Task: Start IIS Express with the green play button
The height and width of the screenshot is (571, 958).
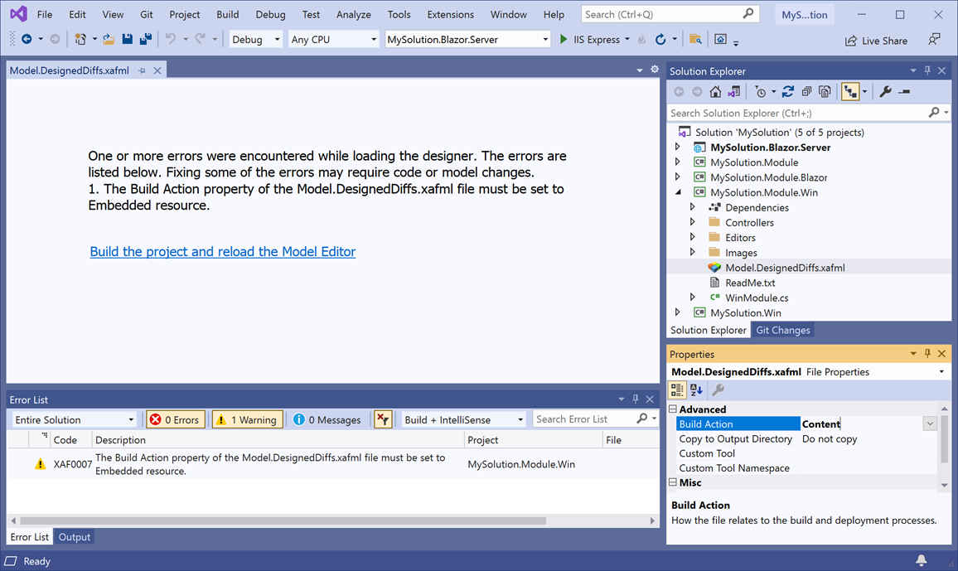Action: click(564, 39)
